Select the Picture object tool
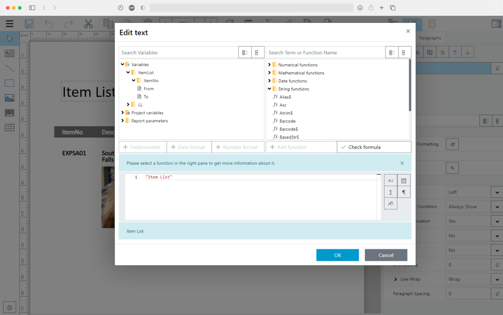Image resolution: width=503 pixels, height=315 pixels. click(x=9, y=98)
